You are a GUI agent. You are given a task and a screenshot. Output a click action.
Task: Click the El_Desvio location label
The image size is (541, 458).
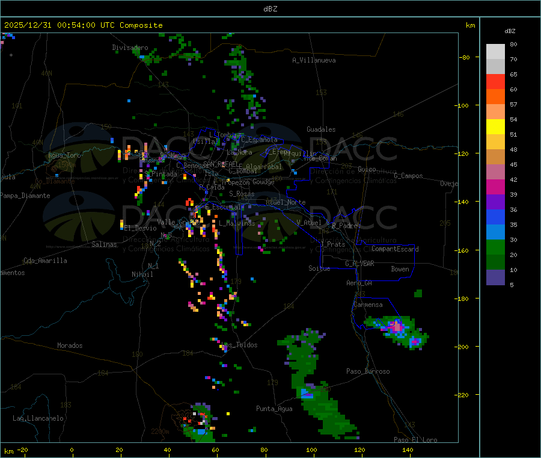141,228
